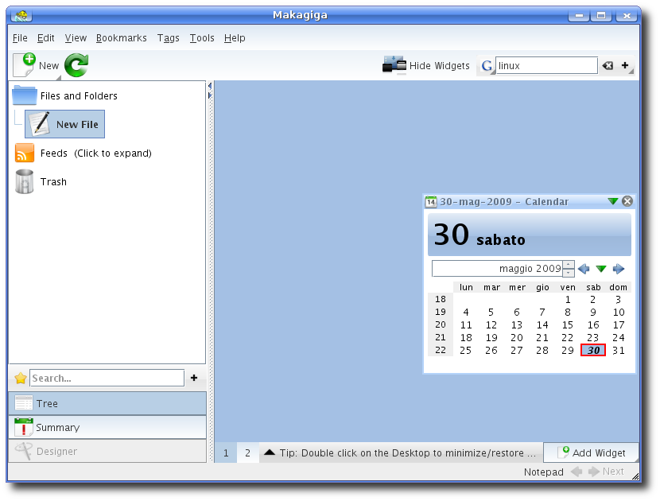The width and height of the screenshot is (660, 501).
Task: Select day 31 in calendar
Action: tap(619, 350)
